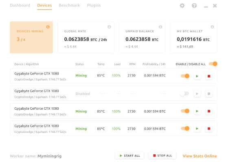This screenshot has height=162, width=228.
Task: Toggle the Enable / Disable All switch
Action: 213,64
